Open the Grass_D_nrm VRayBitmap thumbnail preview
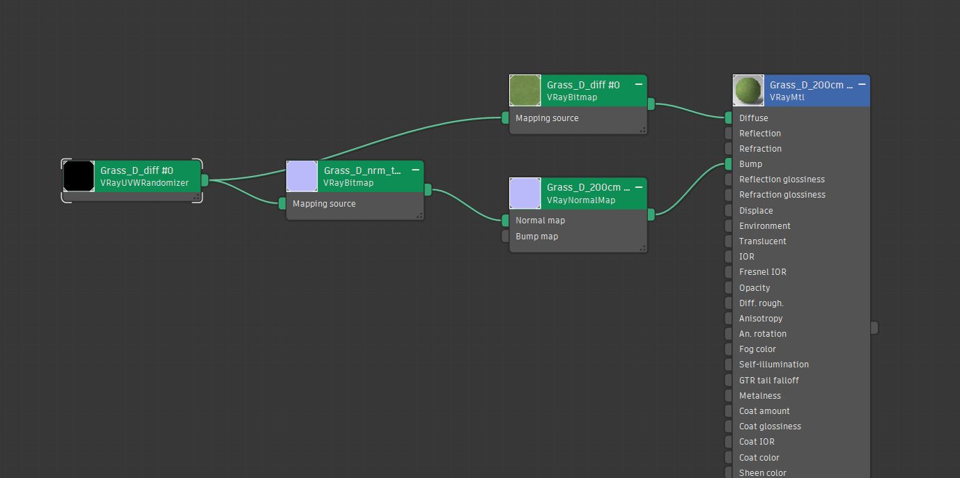Screen dimensions: 960x478 302,176
